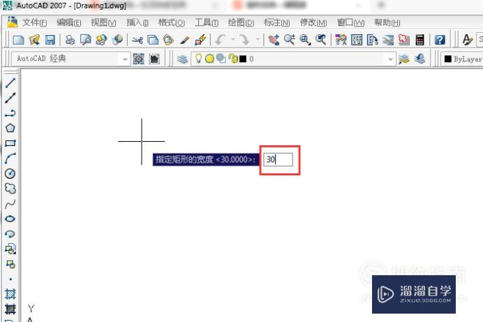Expand the layer list dropdown arrow
Image resolution: width=483 pixels, height=322 pixels.
point(390,59)
